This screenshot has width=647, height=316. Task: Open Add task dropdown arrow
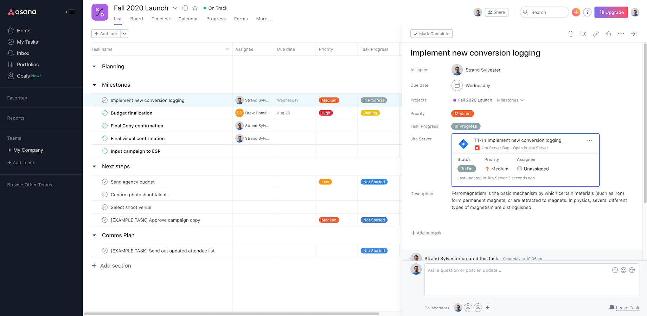[124, 34]
